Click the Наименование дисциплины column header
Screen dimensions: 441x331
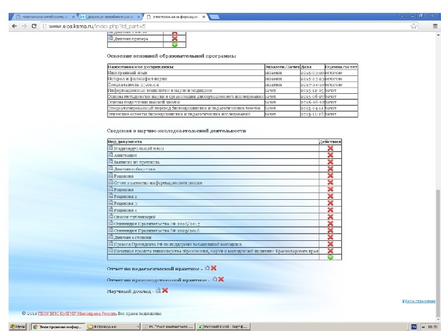point(186,67)
